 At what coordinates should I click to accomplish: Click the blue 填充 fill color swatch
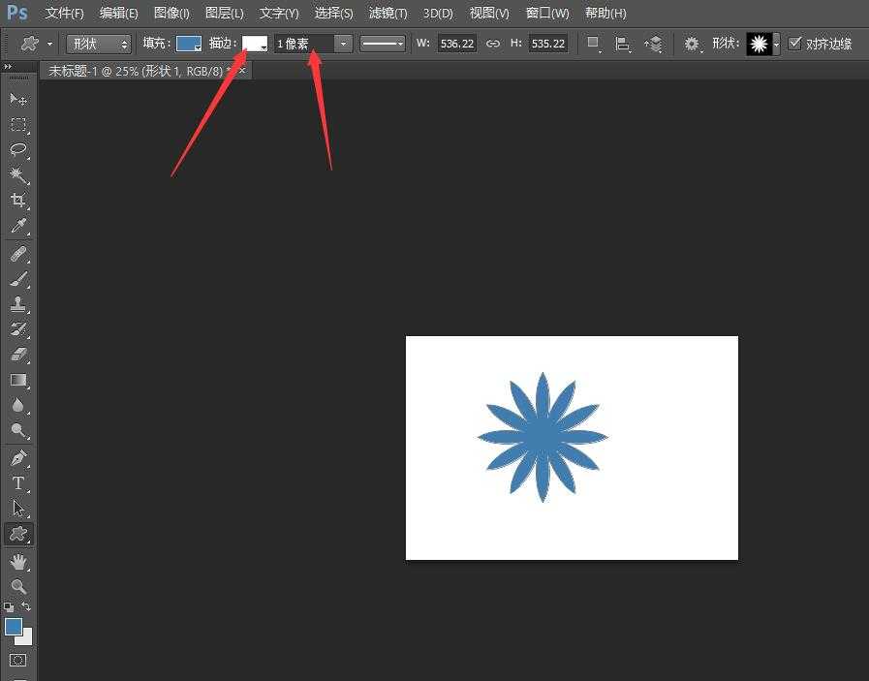(x=188, y=44)
